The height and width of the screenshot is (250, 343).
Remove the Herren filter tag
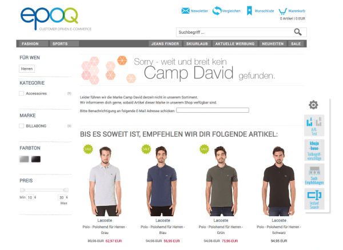tap(27, 69)
